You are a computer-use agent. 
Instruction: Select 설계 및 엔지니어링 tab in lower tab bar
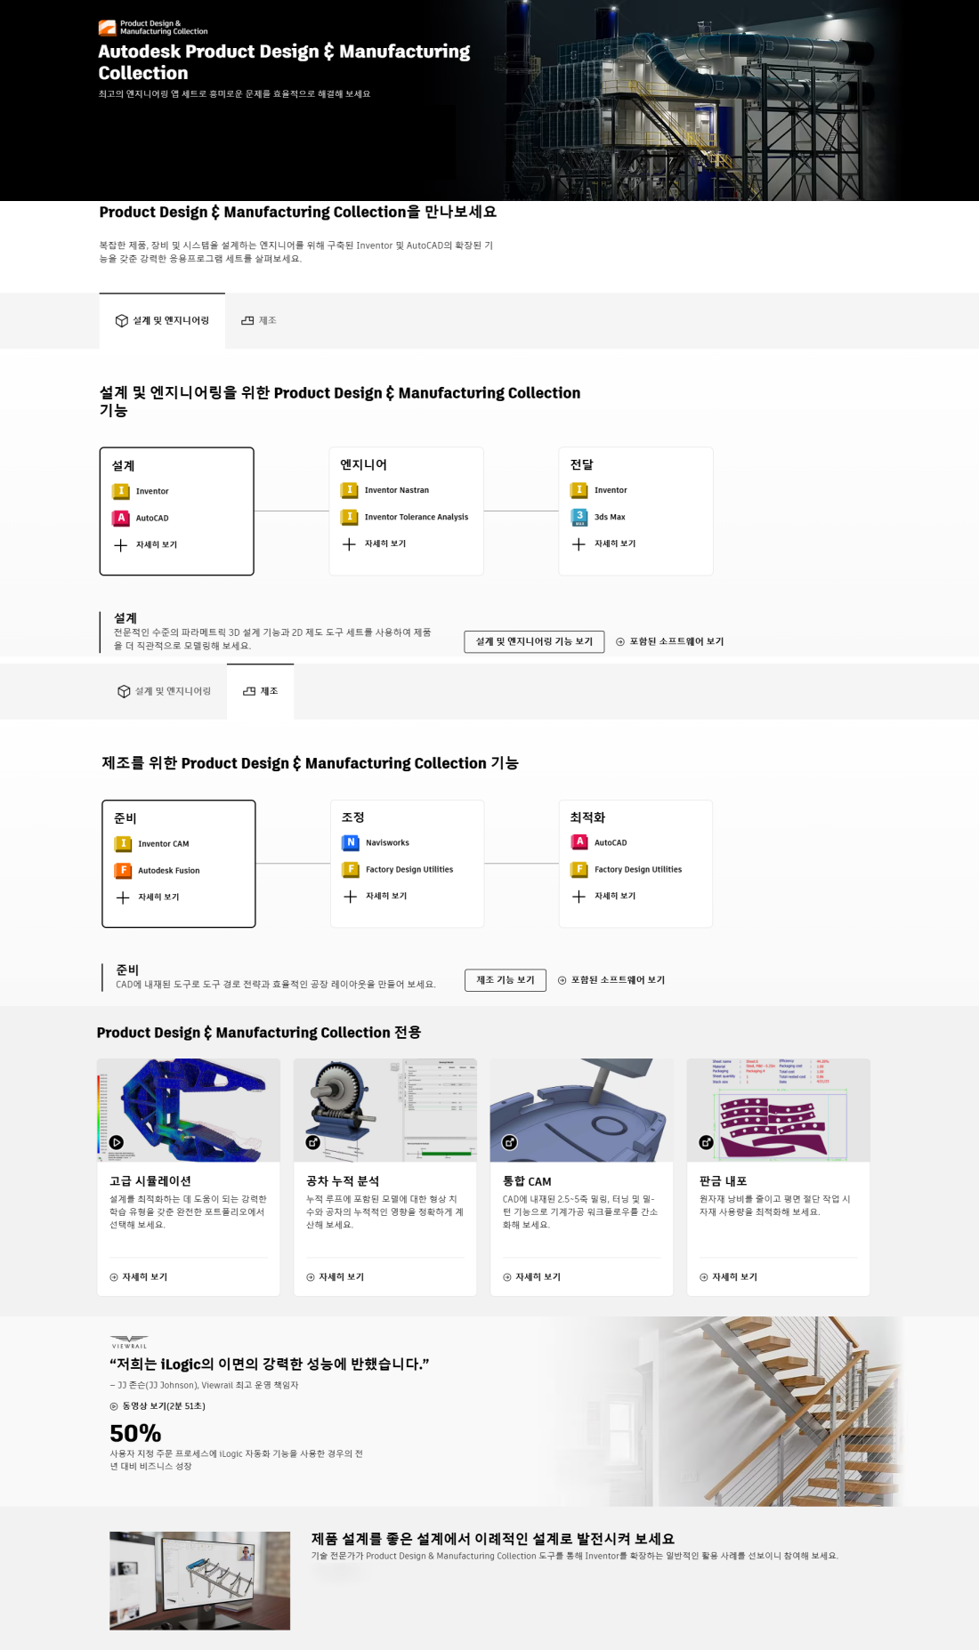pos(164,691)
